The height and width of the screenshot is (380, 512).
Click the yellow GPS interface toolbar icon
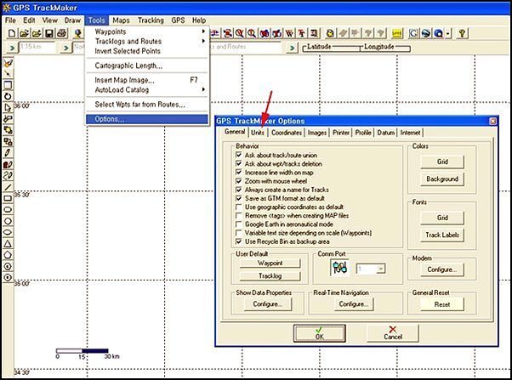397,33
